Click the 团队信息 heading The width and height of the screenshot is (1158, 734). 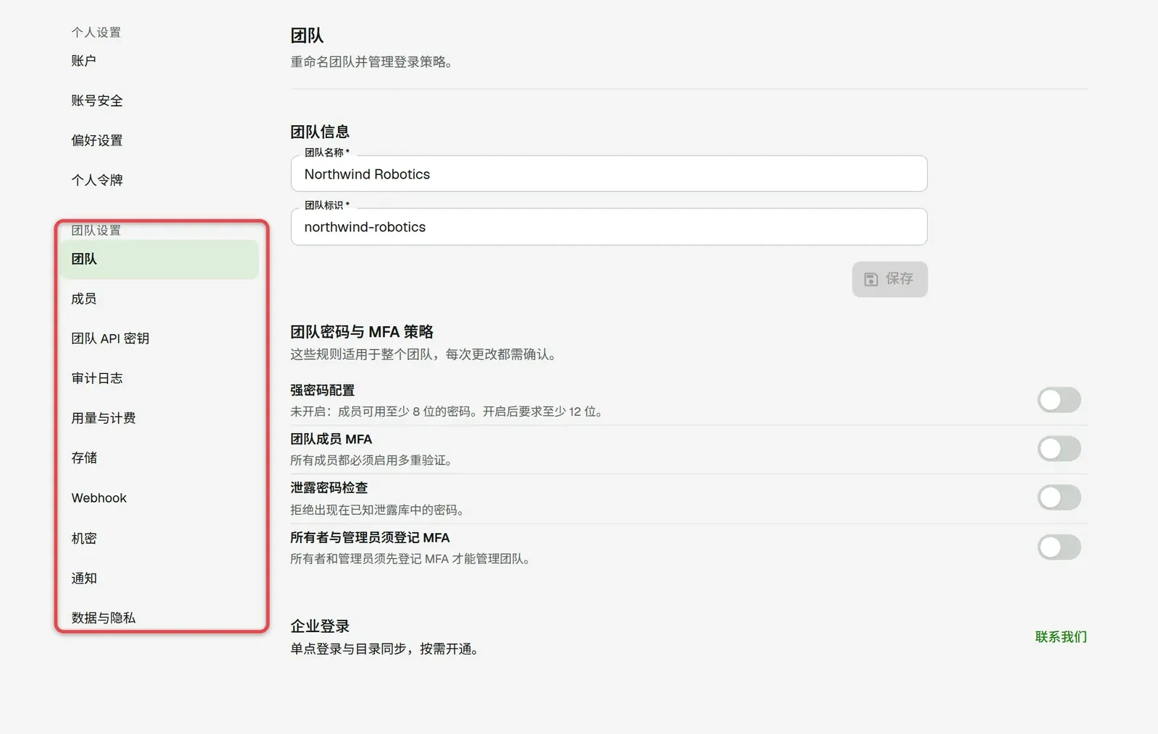(x=320, y=132)
